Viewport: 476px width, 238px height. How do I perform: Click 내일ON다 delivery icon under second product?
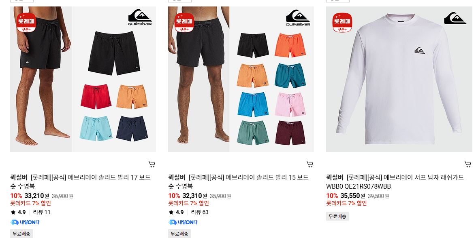pyautogui.click(x=183, y=222)
